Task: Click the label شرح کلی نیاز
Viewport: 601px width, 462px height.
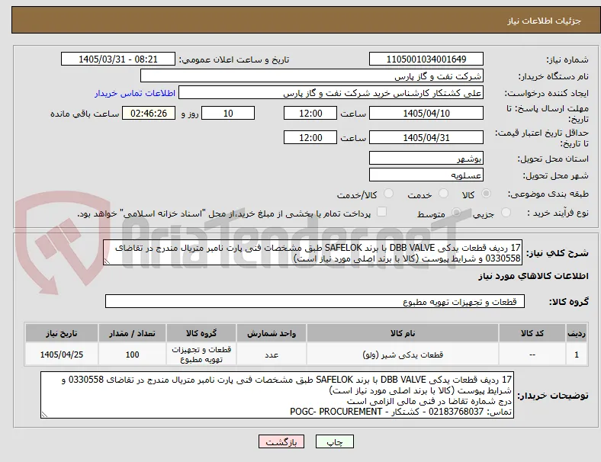Action: [x=558, y=253]
